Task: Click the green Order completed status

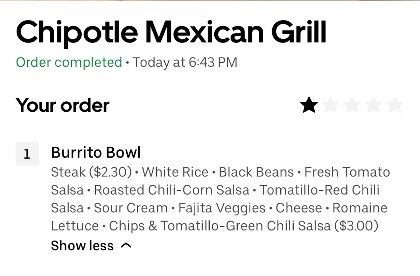Action: click(69, 63)
